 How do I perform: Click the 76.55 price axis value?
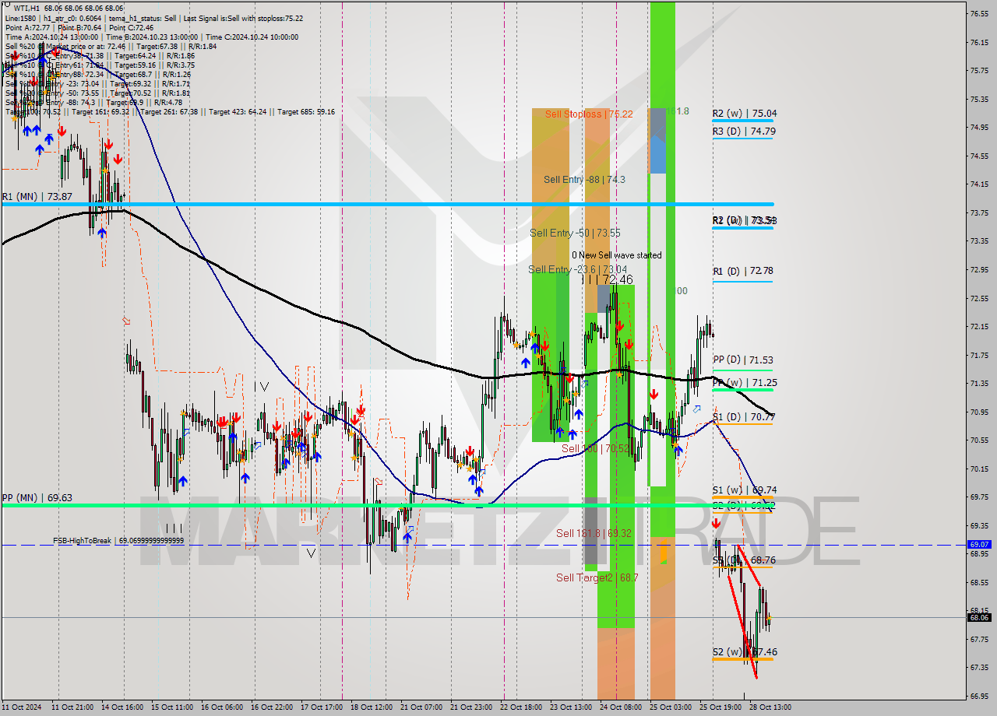pyautogui.click(x=979, y=13)
